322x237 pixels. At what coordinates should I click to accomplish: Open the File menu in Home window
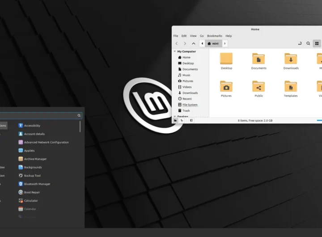[x=176, y=36]
